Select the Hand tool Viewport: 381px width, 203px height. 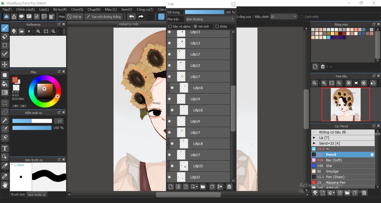[x=4, y=185]
